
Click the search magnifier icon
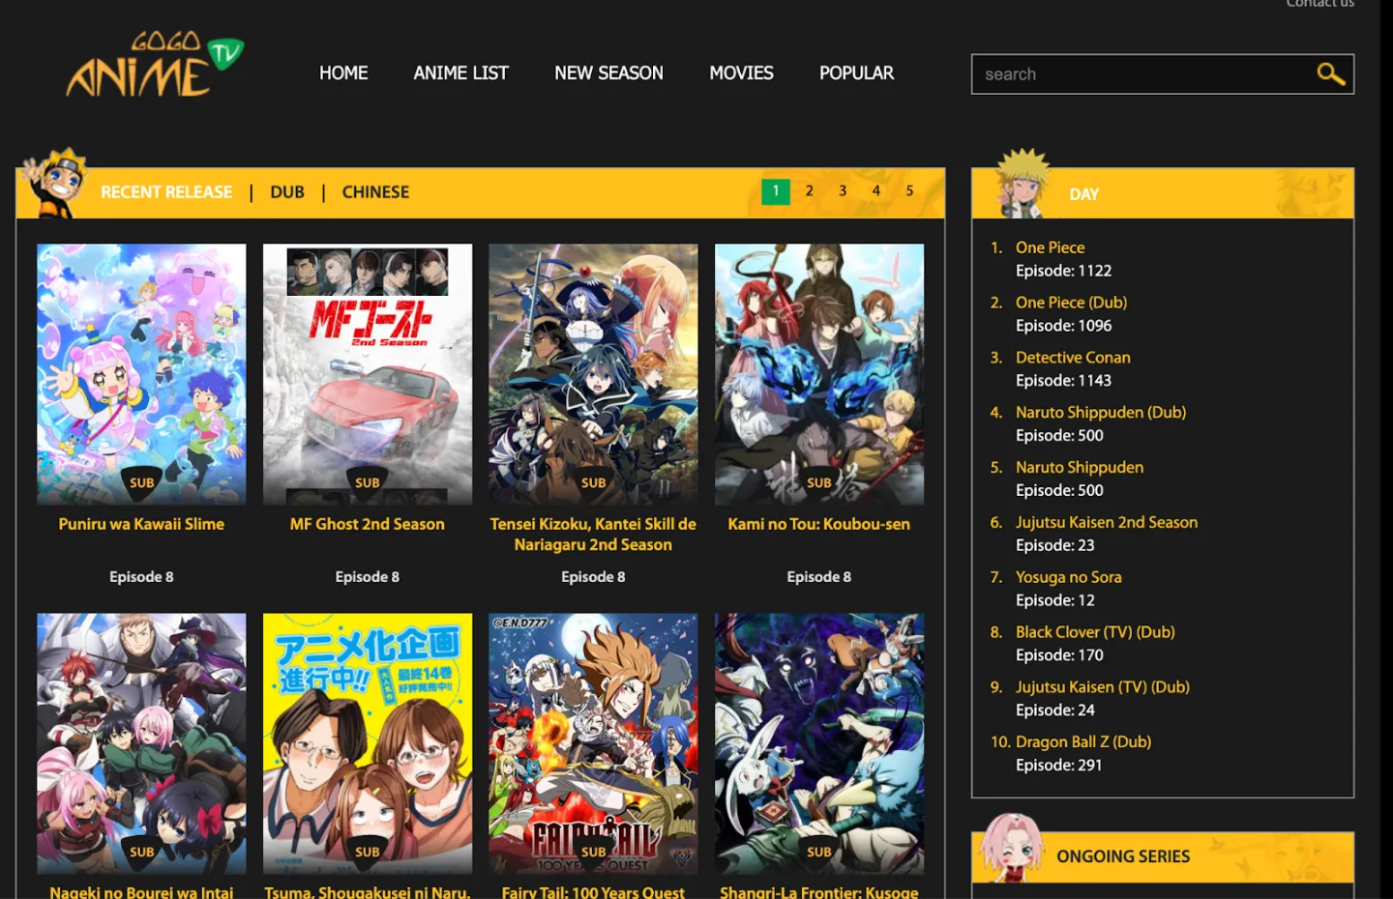point(1330,74)
